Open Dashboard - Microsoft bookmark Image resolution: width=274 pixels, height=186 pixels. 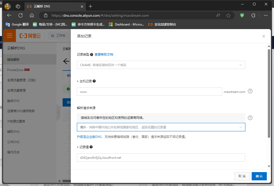pos(126,24)
